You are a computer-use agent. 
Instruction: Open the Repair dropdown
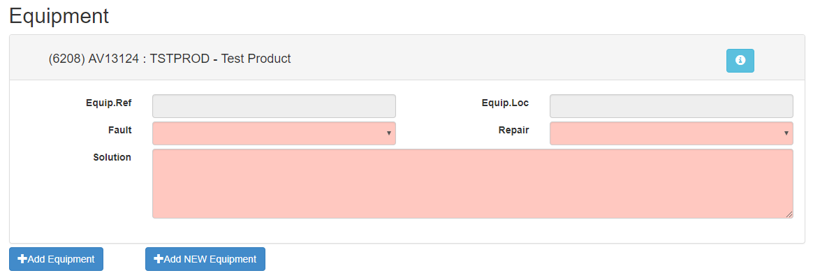(671, 133)
